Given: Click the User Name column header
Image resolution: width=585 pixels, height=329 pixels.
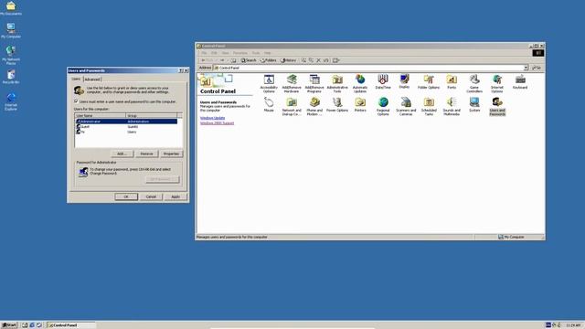Looking at the screenshot, I should 101,116.
